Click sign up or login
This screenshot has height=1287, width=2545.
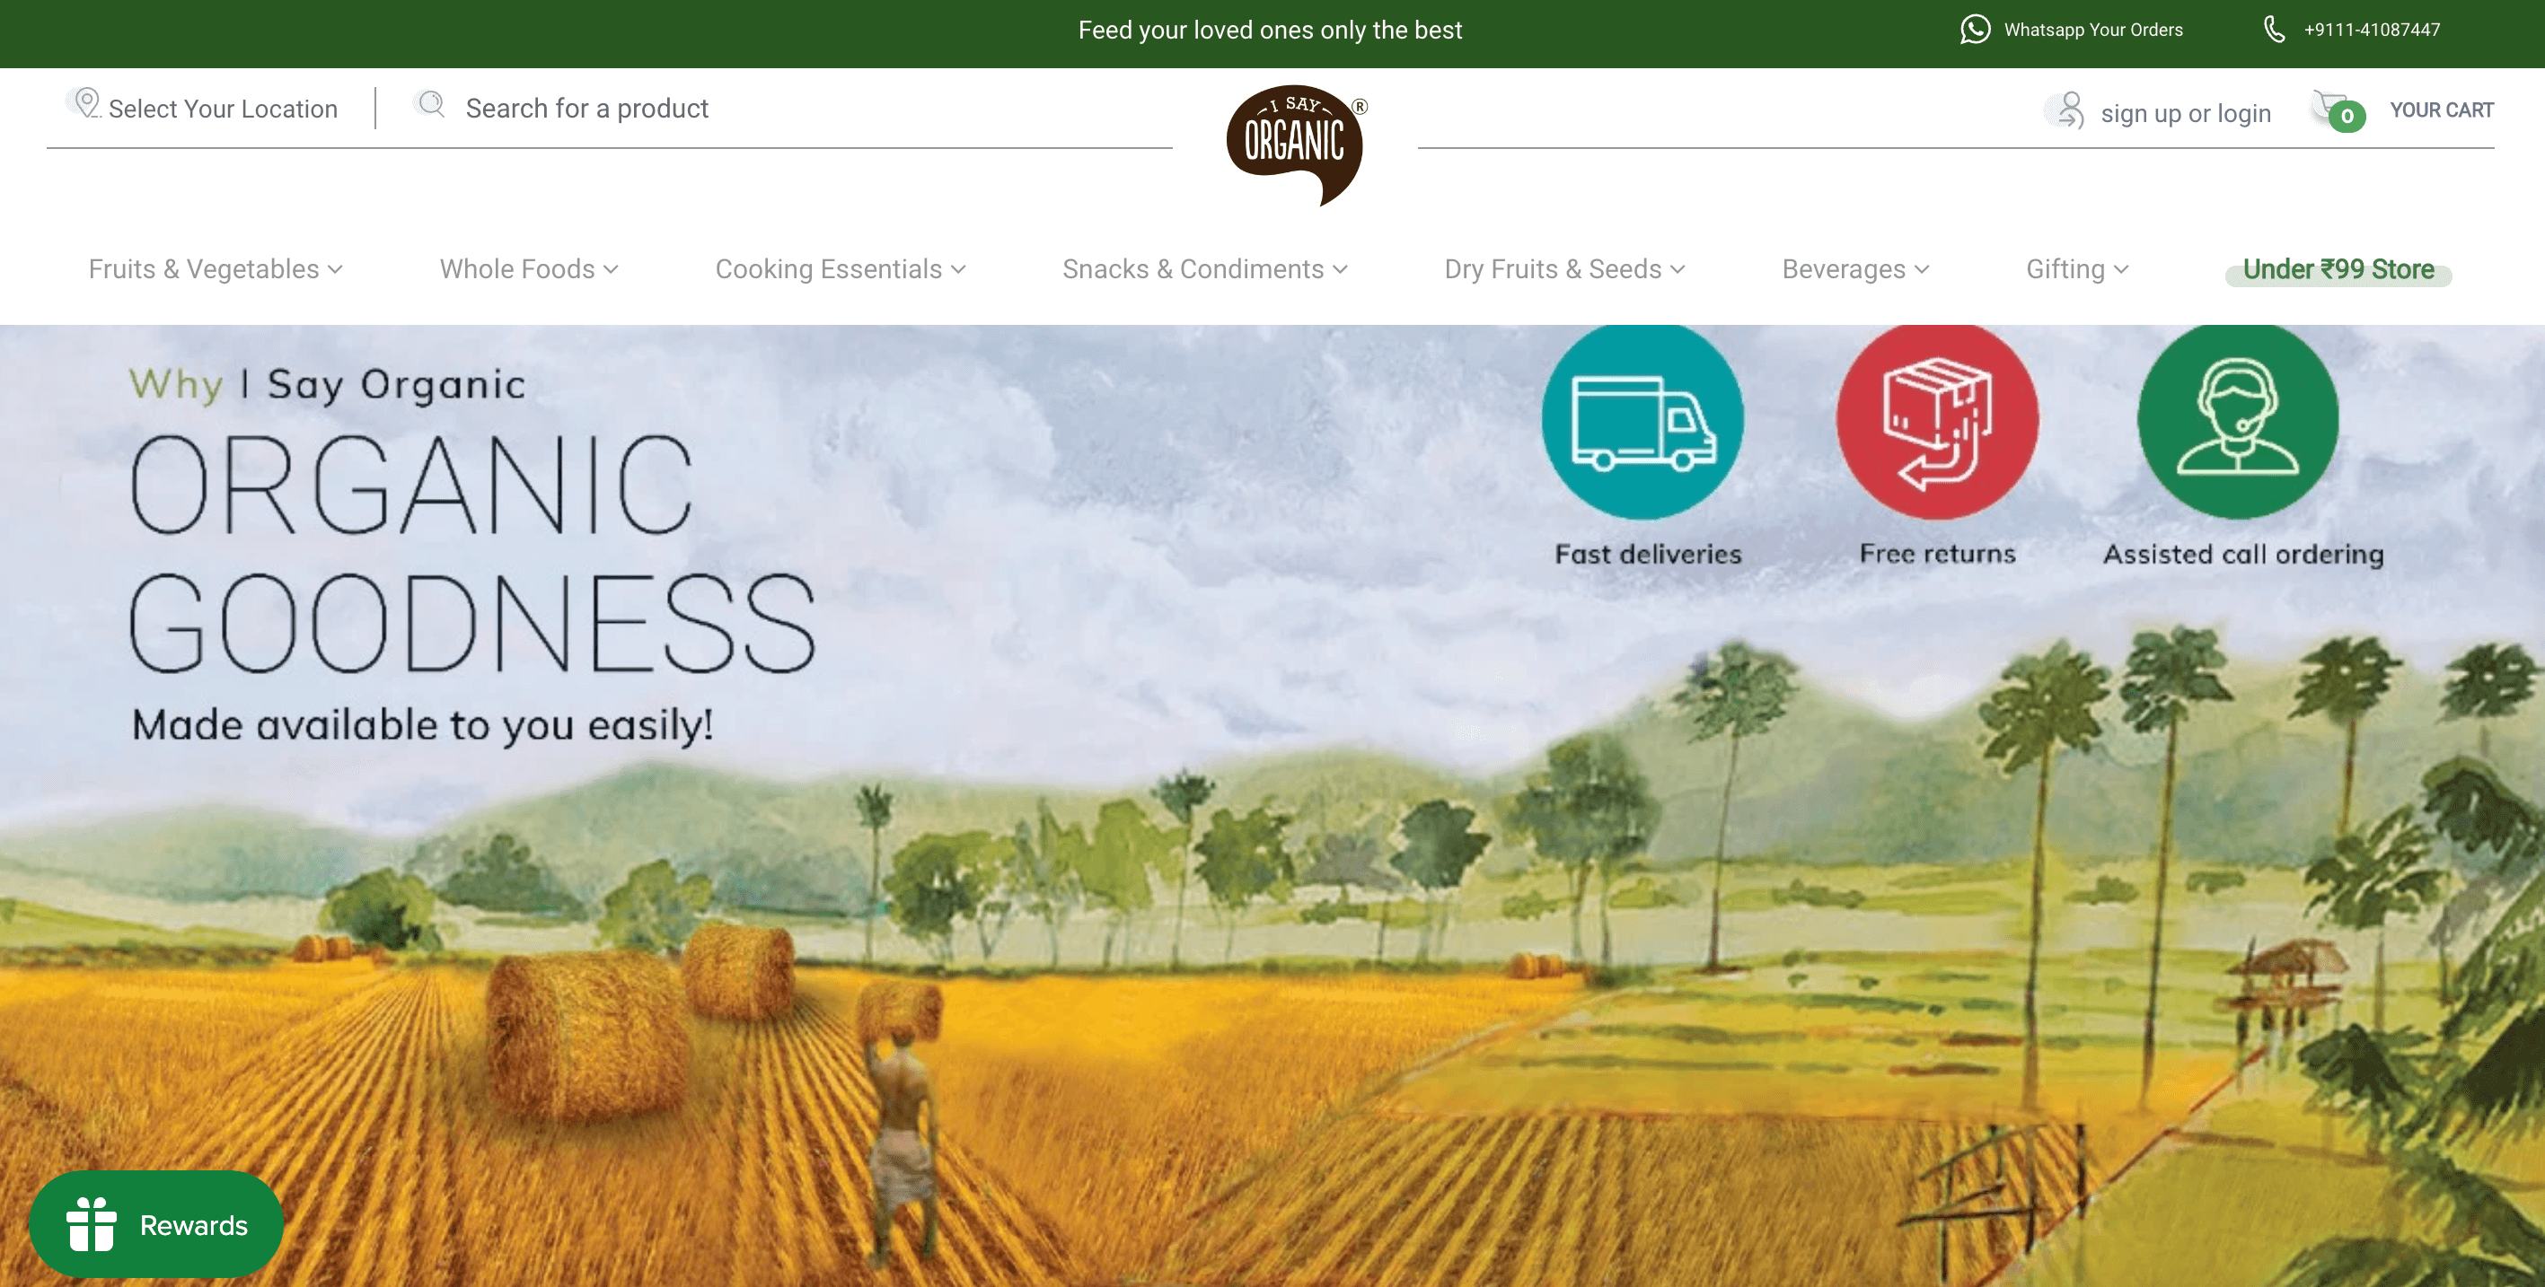2186,114
